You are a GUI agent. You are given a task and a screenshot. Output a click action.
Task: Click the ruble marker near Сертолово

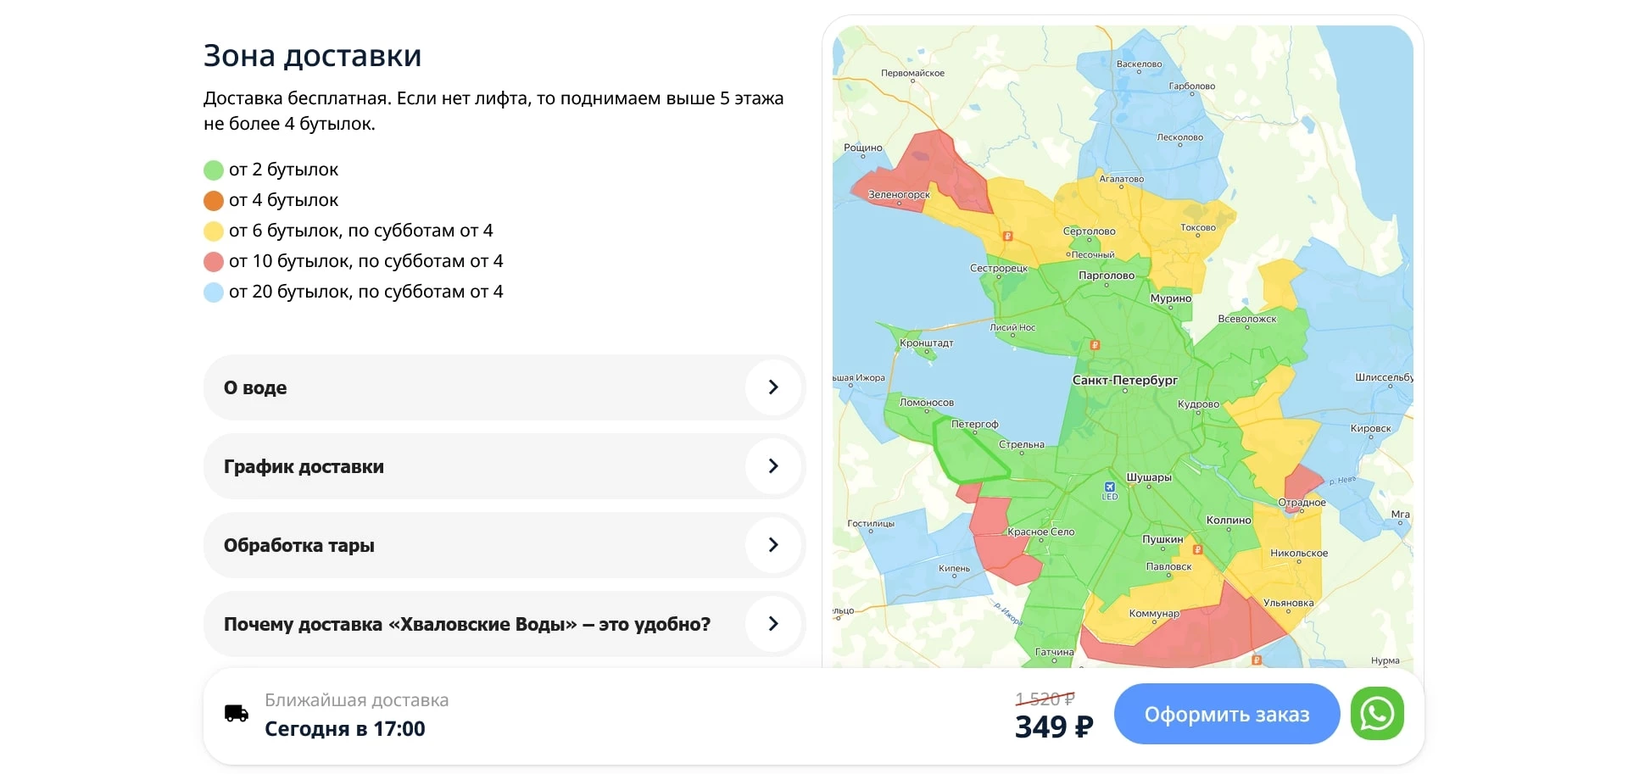[x=1007, y=237]
